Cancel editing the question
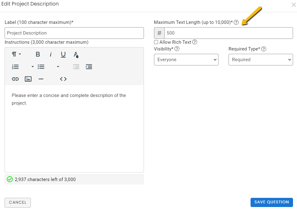This screenshot has height=211, width=297. point(17,202)
